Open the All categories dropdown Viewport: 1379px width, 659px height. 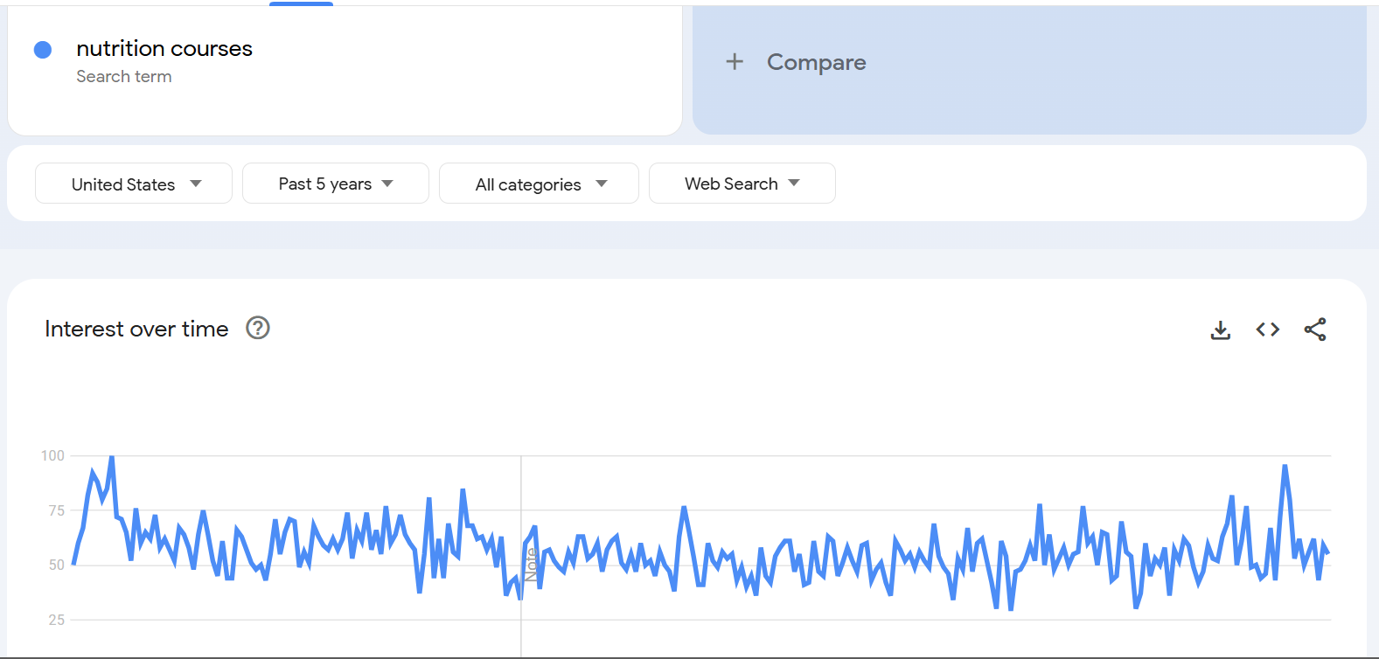[x=539, y=184]
